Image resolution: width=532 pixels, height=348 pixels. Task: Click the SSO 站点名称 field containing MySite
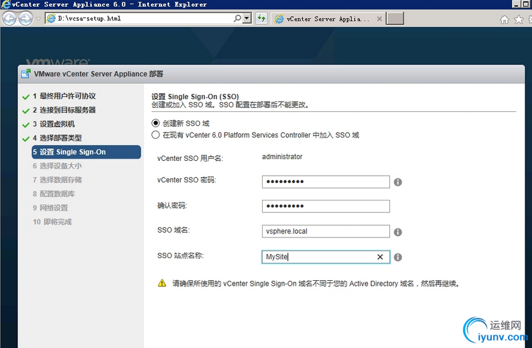[x=326, y=257]
